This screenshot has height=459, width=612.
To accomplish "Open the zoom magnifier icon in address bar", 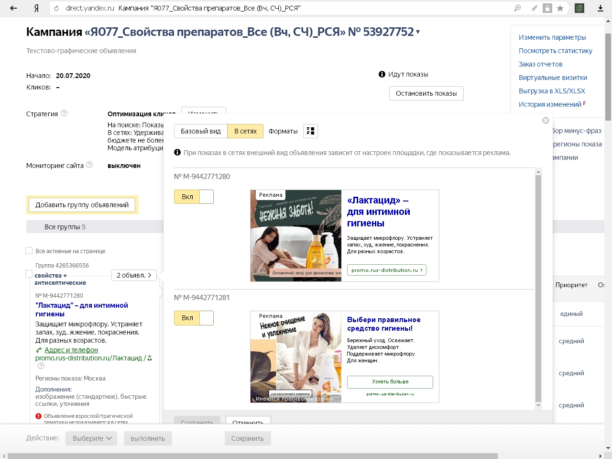I will coord(517,8).
